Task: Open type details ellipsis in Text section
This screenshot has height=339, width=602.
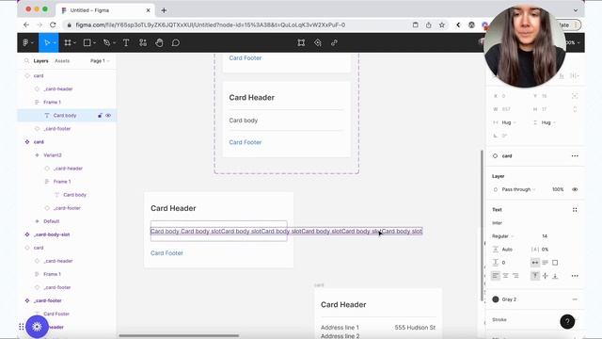Action: point(575,276)
